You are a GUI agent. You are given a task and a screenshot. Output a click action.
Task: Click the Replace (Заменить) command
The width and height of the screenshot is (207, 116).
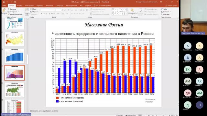point(166,12)
